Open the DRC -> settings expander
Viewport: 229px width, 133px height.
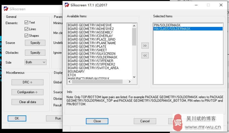click(27, 82)
